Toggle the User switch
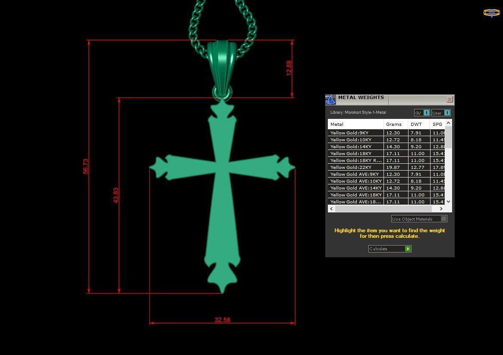503x355 pixels. click(441, 113)
